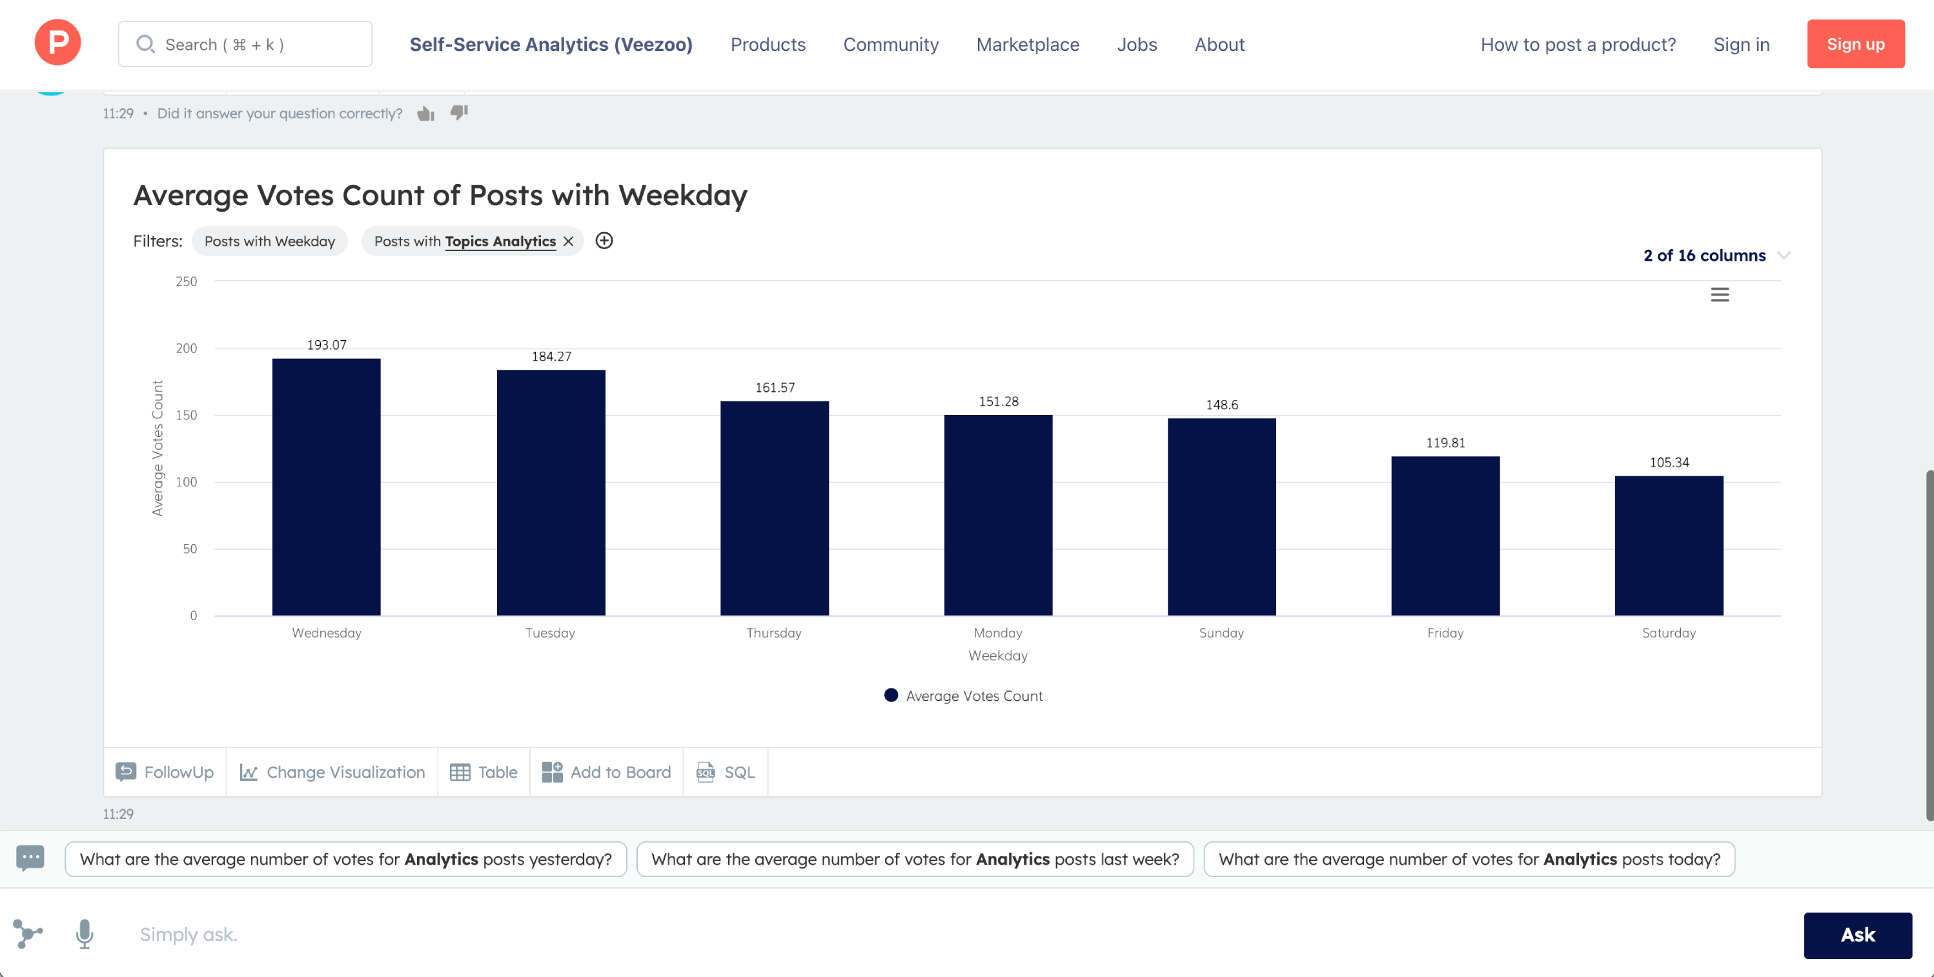Click the columns dropdown chevron
Screen dimensions: 1934x977
click(x=1785, y=255)
